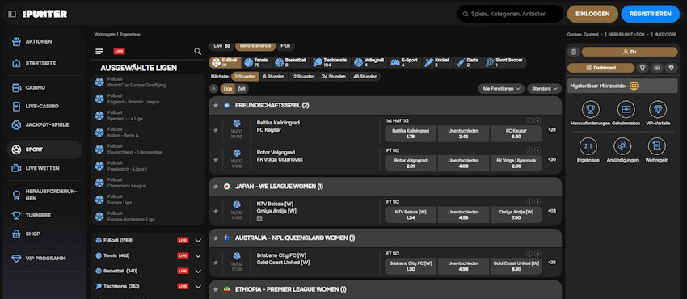Open the Ankündigungen megaphone icon

pos(622,146)
